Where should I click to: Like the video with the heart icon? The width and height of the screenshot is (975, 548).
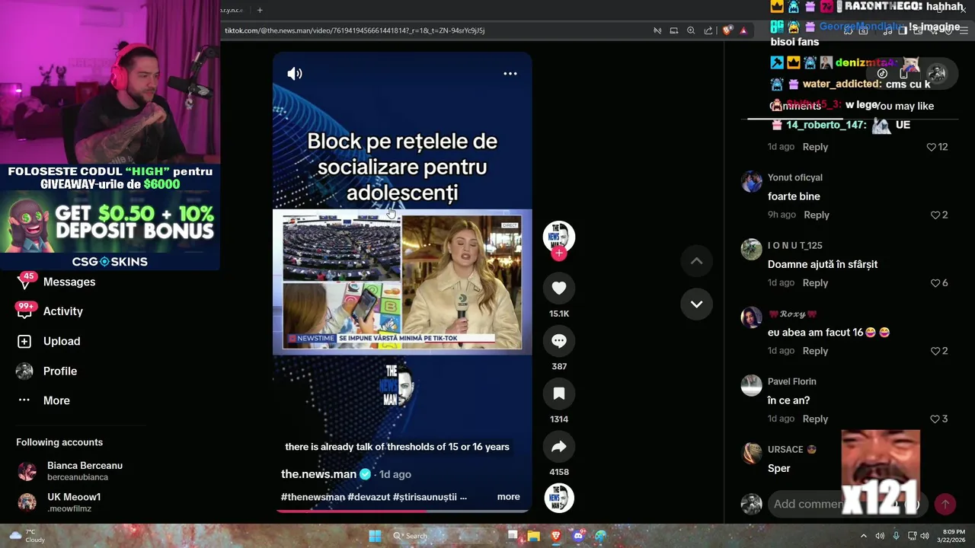tap(559, 288)
